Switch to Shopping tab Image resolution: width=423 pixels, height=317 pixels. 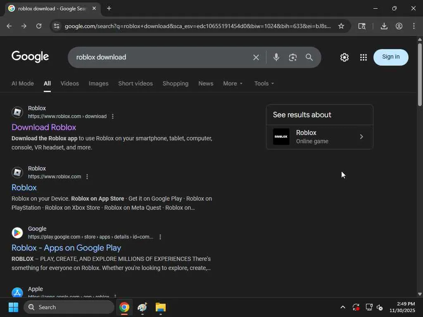pyautogui.click(x=175, y=83)
